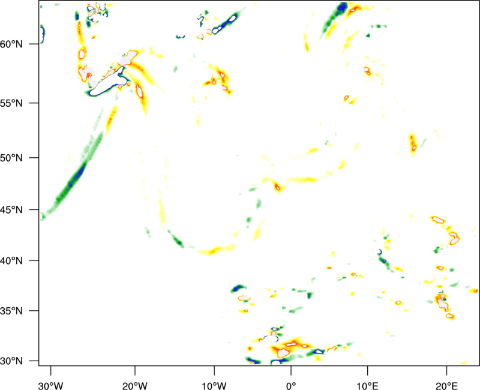
Task: Click the orange patch near 31°N 0°
Action: (x=289, y=347)
